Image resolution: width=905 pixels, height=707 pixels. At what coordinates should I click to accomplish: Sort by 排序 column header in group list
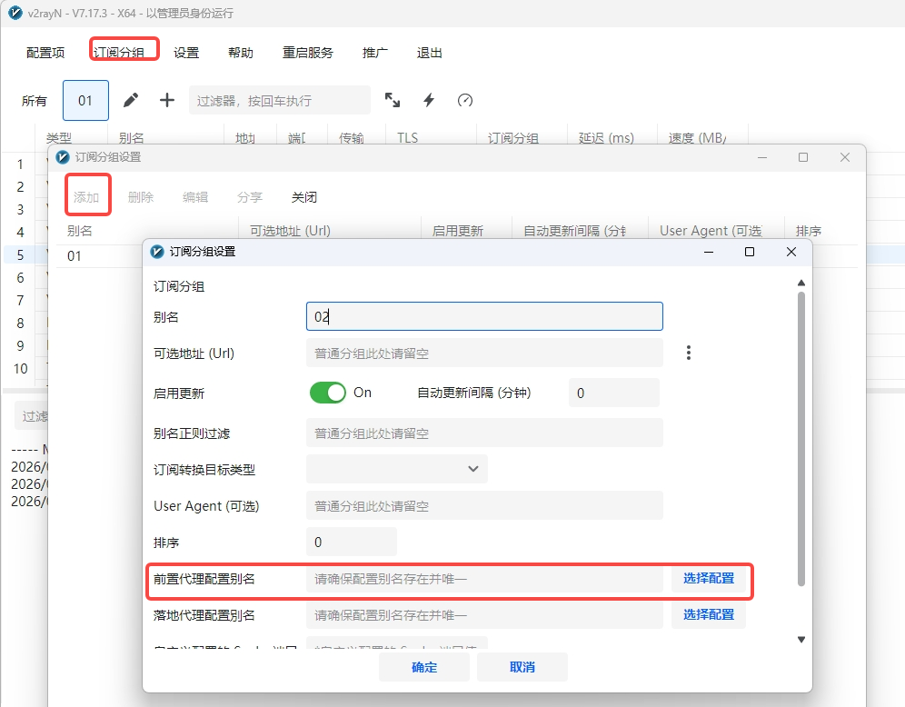click(x=808, y=231)
